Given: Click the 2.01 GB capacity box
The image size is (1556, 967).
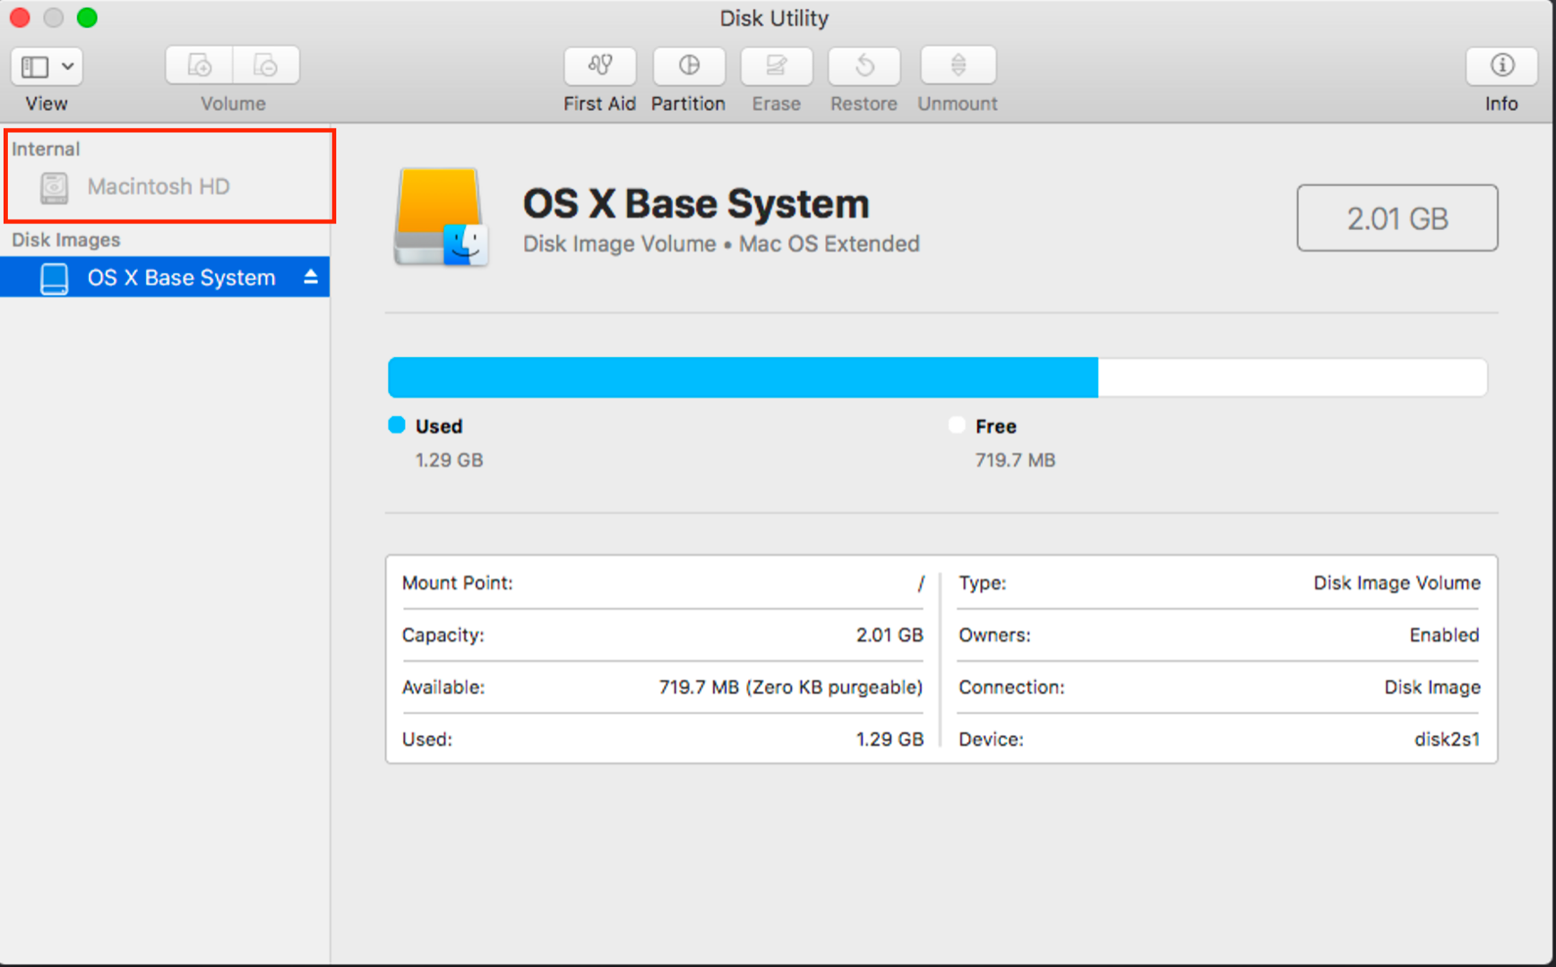Looking at the screenshot, I should [x=1397, y=218].
